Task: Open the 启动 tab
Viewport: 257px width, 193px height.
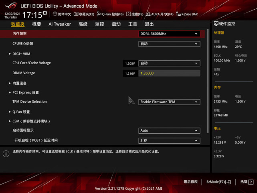Action: [116, 24]
